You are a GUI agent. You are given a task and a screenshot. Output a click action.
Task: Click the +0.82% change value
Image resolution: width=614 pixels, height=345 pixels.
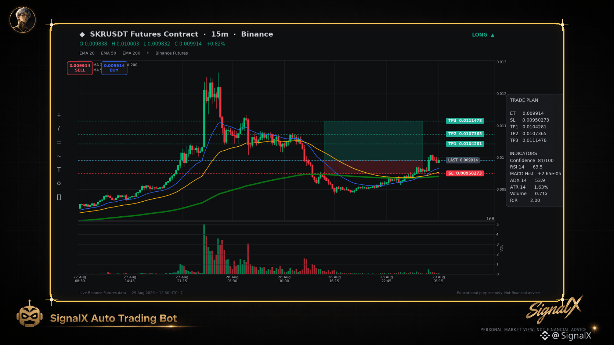click(216, 44)
